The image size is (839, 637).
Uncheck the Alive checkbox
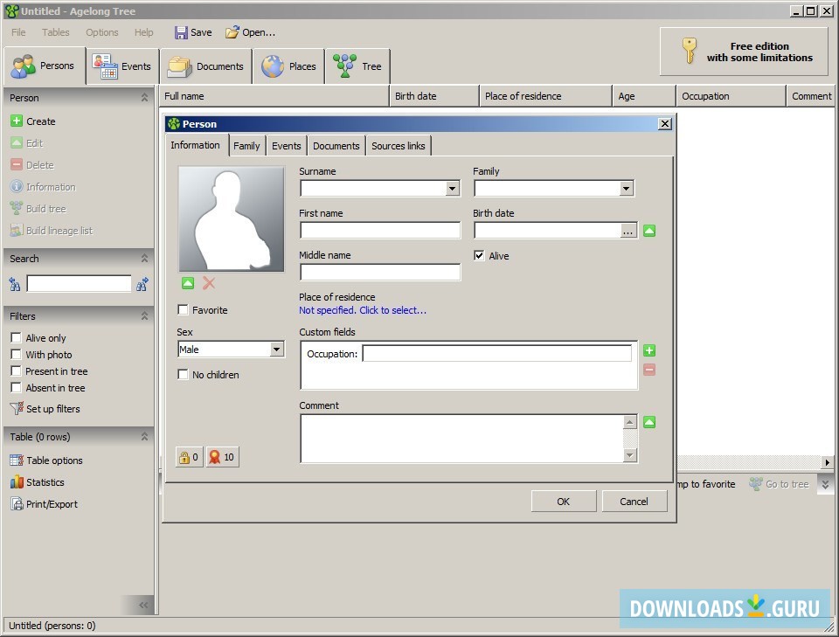pos(479,256)
